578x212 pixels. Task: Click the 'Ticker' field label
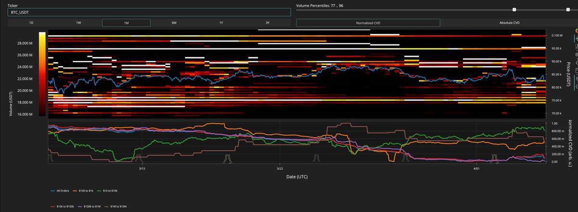click(13, 5)
